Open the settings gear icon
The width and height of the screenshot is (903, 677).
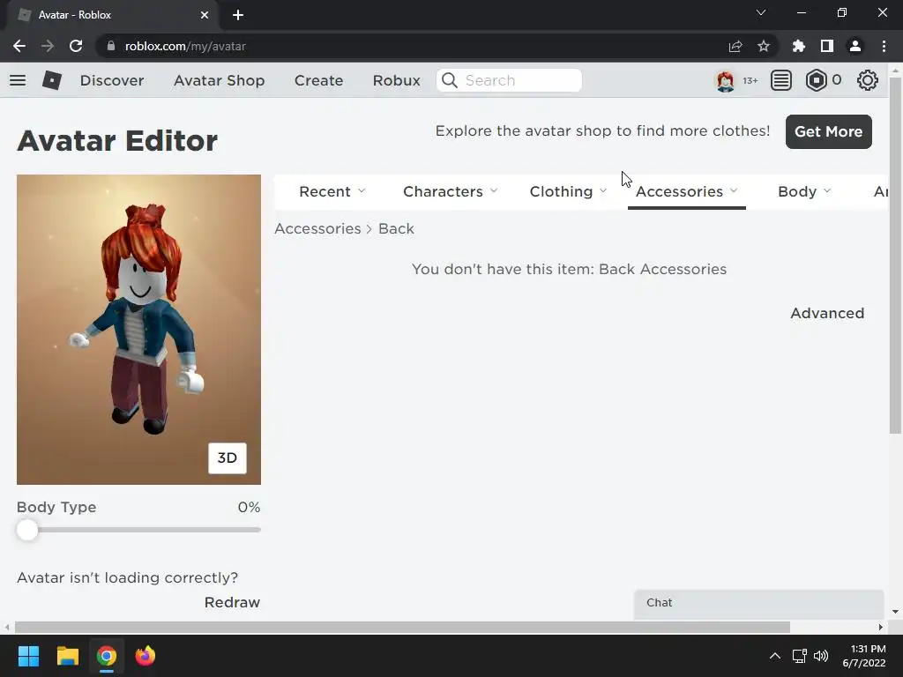pos(868,80)
